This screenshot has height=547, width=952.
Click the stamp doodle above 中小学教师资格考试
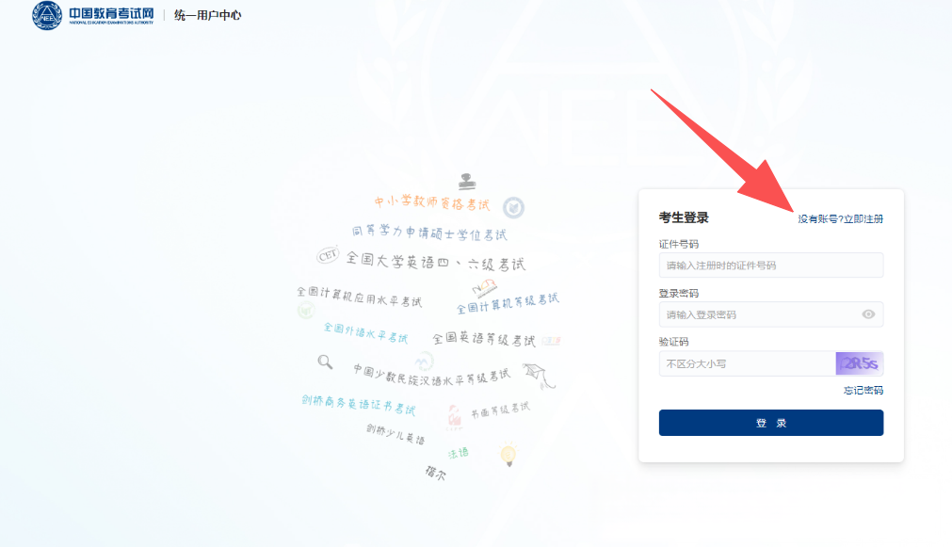click(x=467, y=180)
